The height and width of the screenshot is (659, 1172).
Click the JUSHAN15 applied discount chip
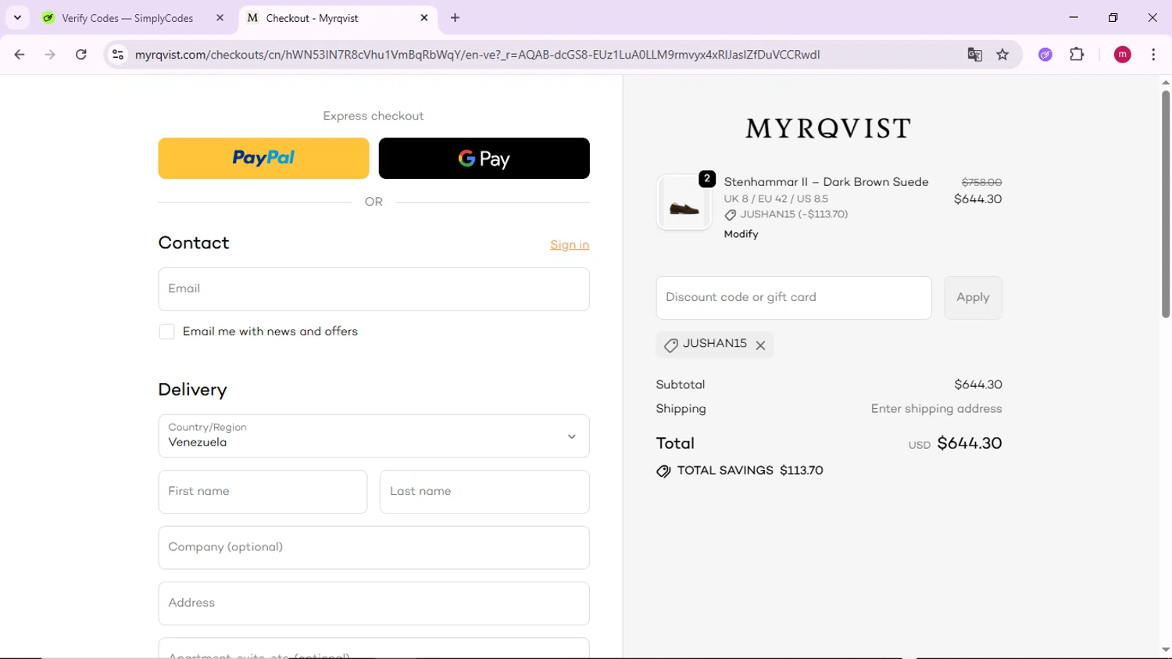tap(714, 344)
